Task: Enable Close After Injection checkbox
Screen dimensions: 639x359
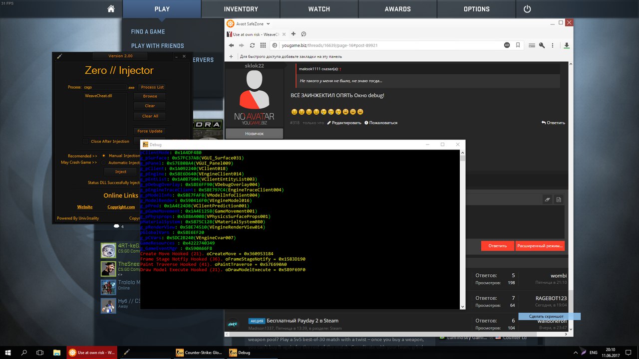Action: point(86,142)
